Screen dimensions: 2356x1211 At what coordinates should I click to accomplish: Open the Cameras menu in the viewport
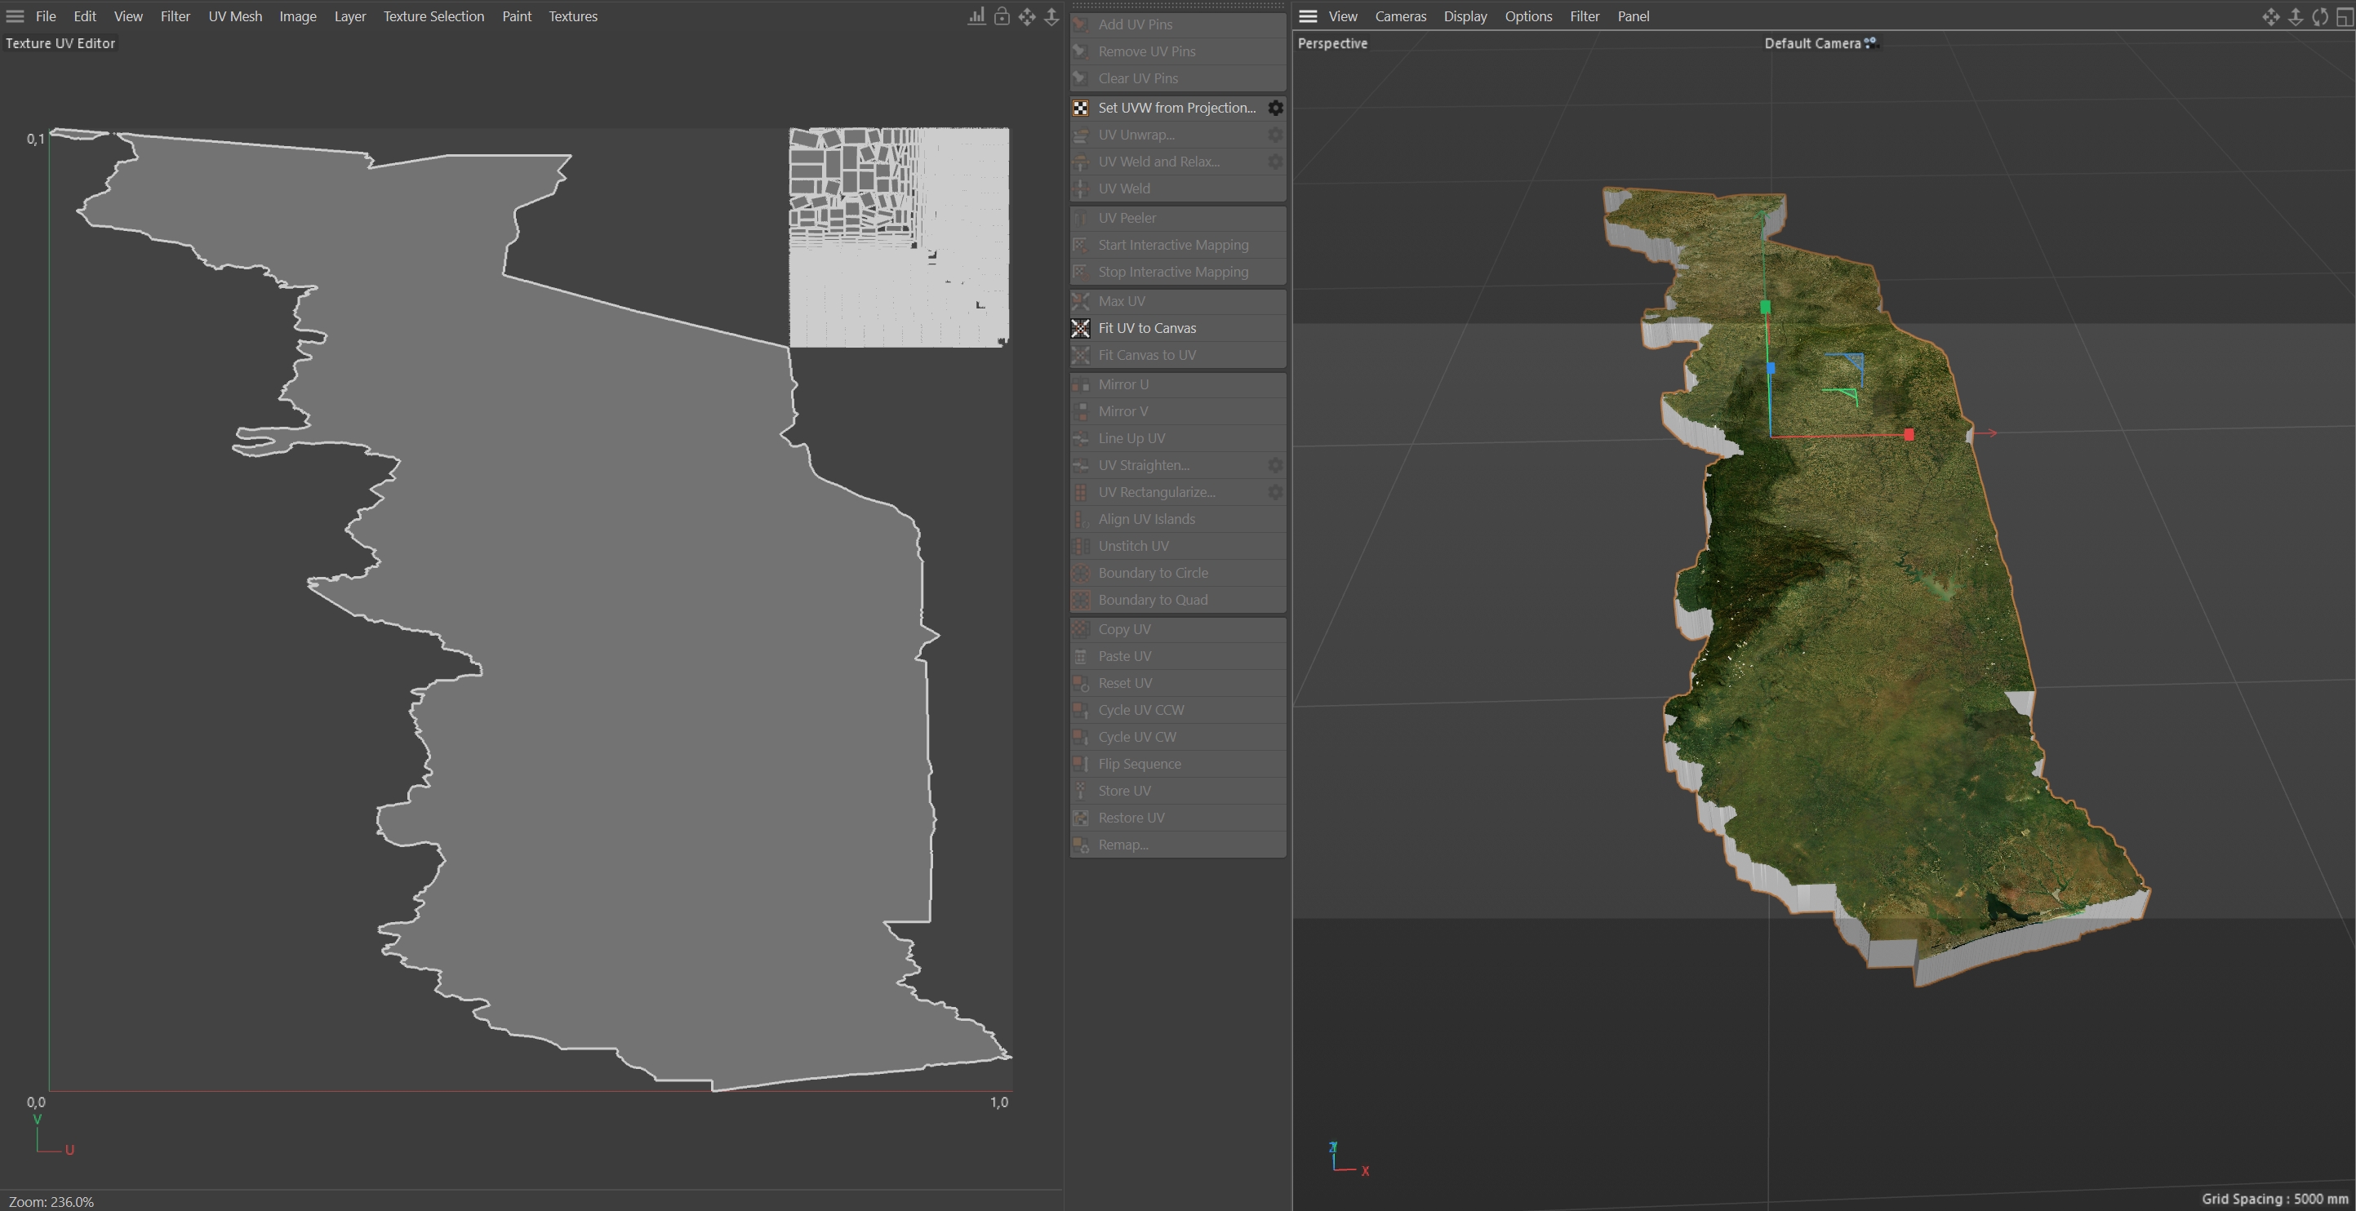(1400, 16)
